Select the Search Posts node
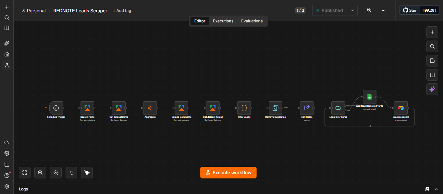This screenshot has width=443, height=194. pos(87,108)
